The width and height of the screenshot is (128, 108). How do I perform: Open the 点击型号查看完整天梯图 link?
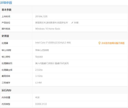[x=113, y=43]
